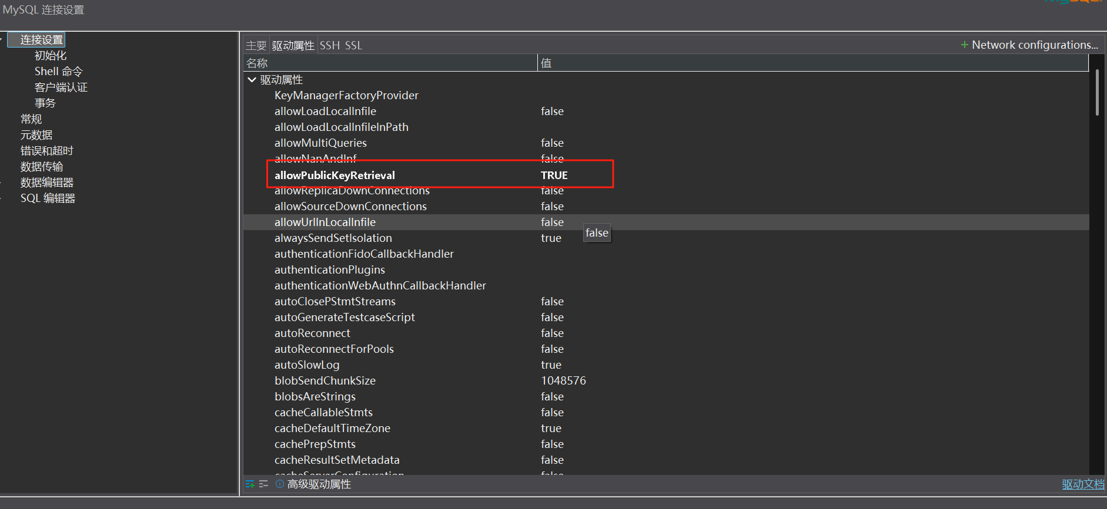The width and height of the screenshot is (1107, 509).
Task: Open the SSH tab
Action: [330, 46]
